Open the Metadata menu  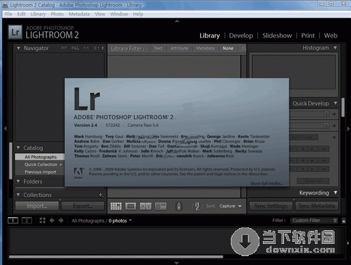79,14
